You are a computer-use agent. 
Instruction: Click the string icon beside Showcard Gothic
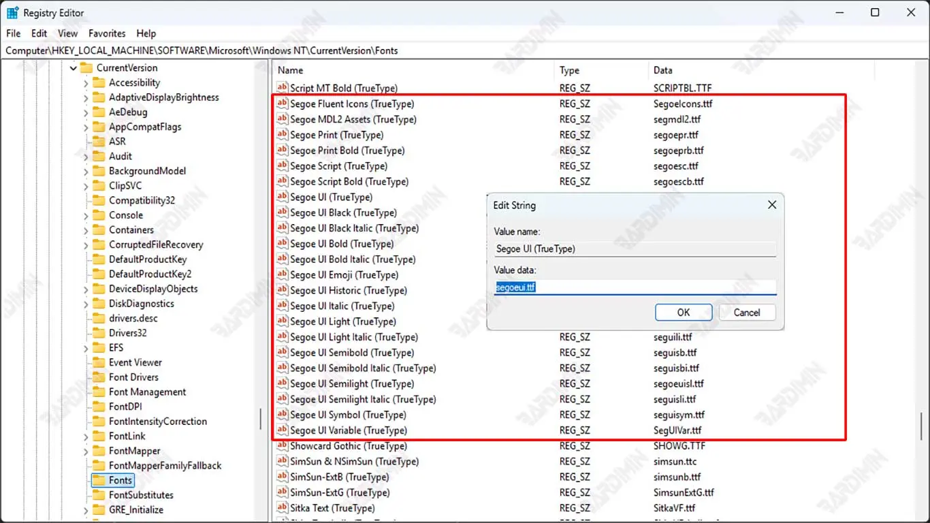tap(282, 446)
